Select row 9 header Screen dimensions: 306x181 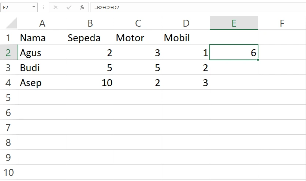[9, 157]
